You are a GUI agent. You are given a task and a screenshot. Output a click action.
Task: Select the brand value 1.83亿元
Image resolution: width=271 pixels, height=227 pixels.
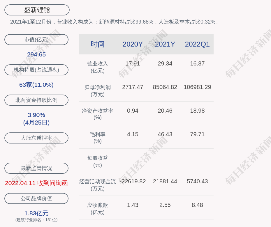tap(36, 213)
